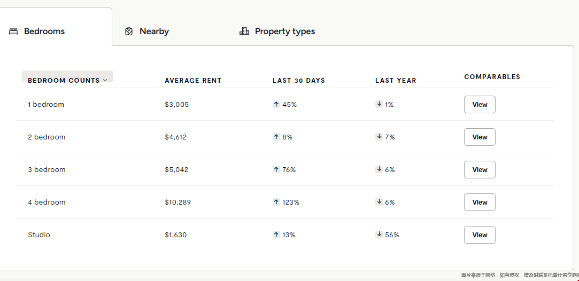The image size is (579, 281).
Task: View comparables for Studio
Action: pos(480,235)
